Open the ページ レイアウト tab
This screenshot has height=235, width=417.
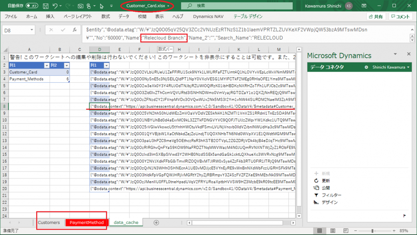click(x=78, y=16)
